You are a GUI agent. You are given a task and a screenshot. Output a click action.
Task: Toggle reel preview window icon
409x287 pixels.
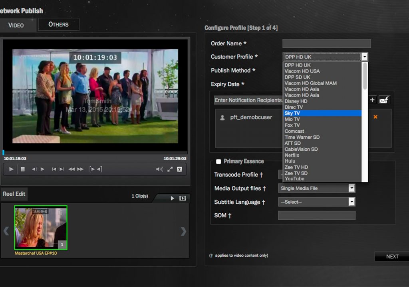pos(183,198)
